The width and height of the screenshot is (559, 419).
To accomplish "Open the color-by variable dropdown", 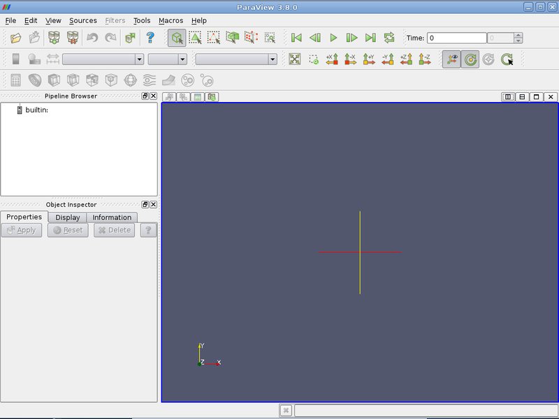I will tap(103, 59).
